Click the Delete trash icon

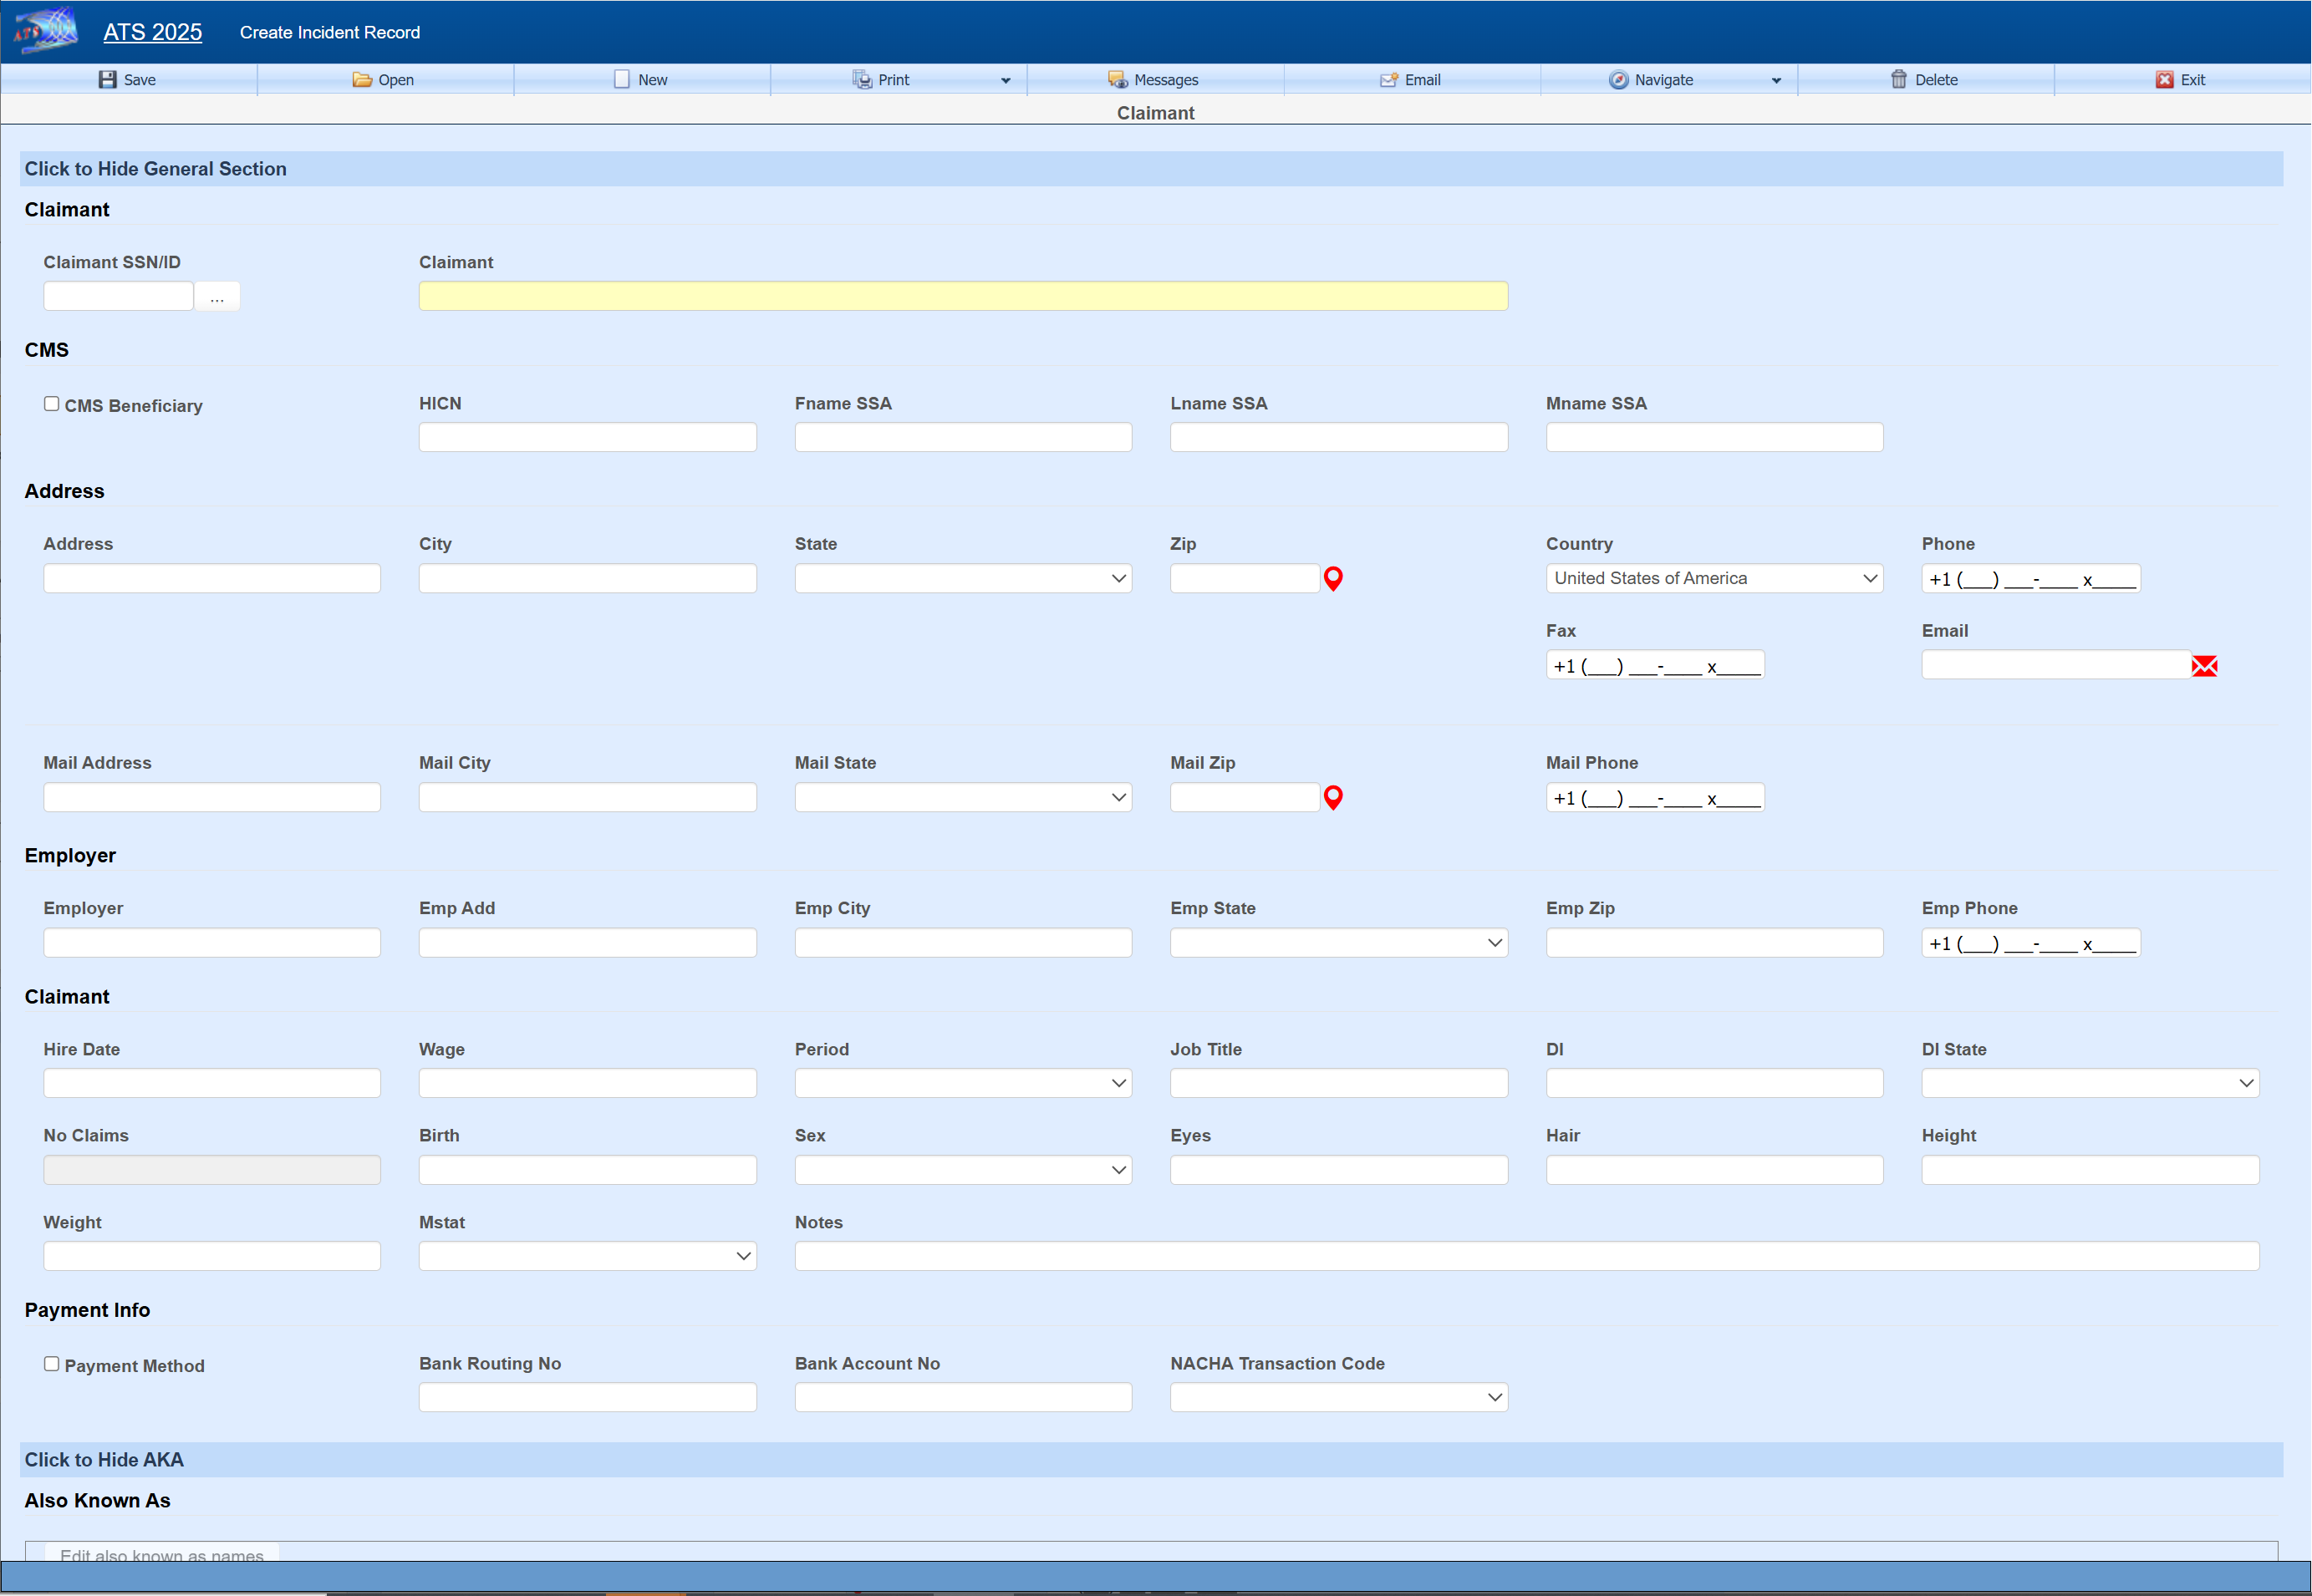(1897, 80)
